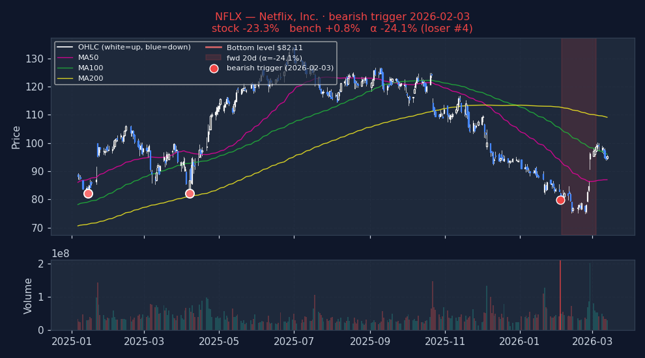Click the 'MA200' legend text

point(91,79)
